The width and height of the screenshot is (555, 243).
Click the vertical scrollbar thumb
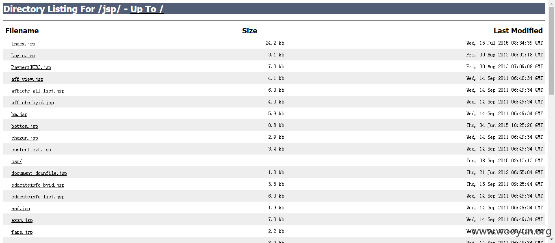(x=551, y=50)
